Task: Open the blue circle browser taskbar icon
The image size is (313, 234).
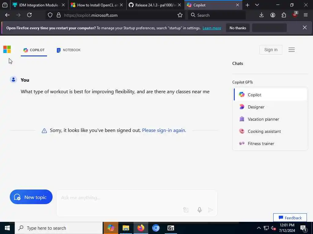Action: 156,228
